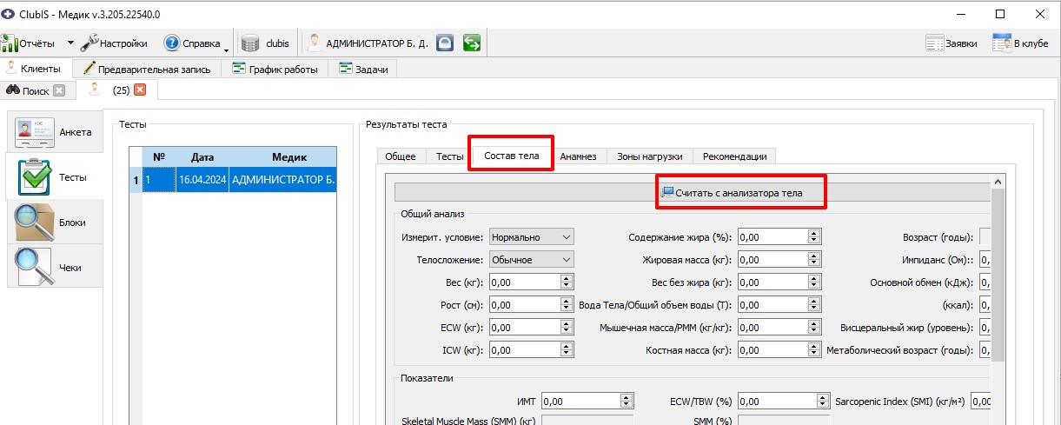The width and height of the screenshot is (1061, 425).
Task: Open the Отчёты reports toolbar icon
Action: tap(10, 43)
